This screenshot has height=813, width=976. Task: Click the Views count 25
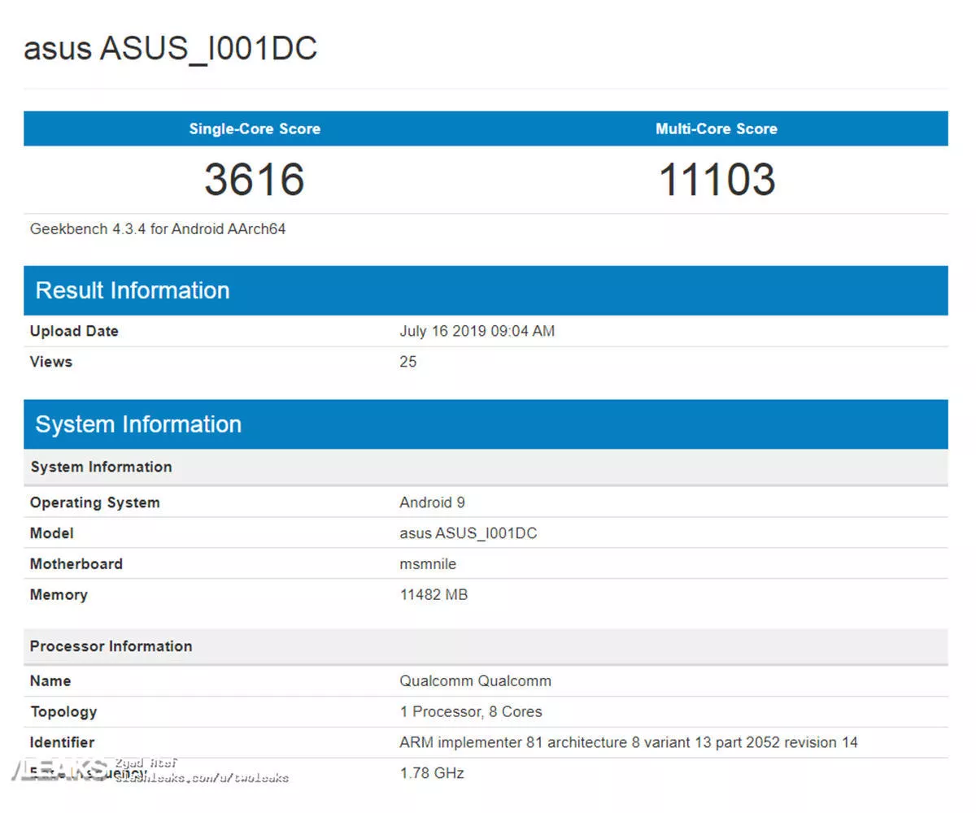pyautogui.click(x=408, y=362)
